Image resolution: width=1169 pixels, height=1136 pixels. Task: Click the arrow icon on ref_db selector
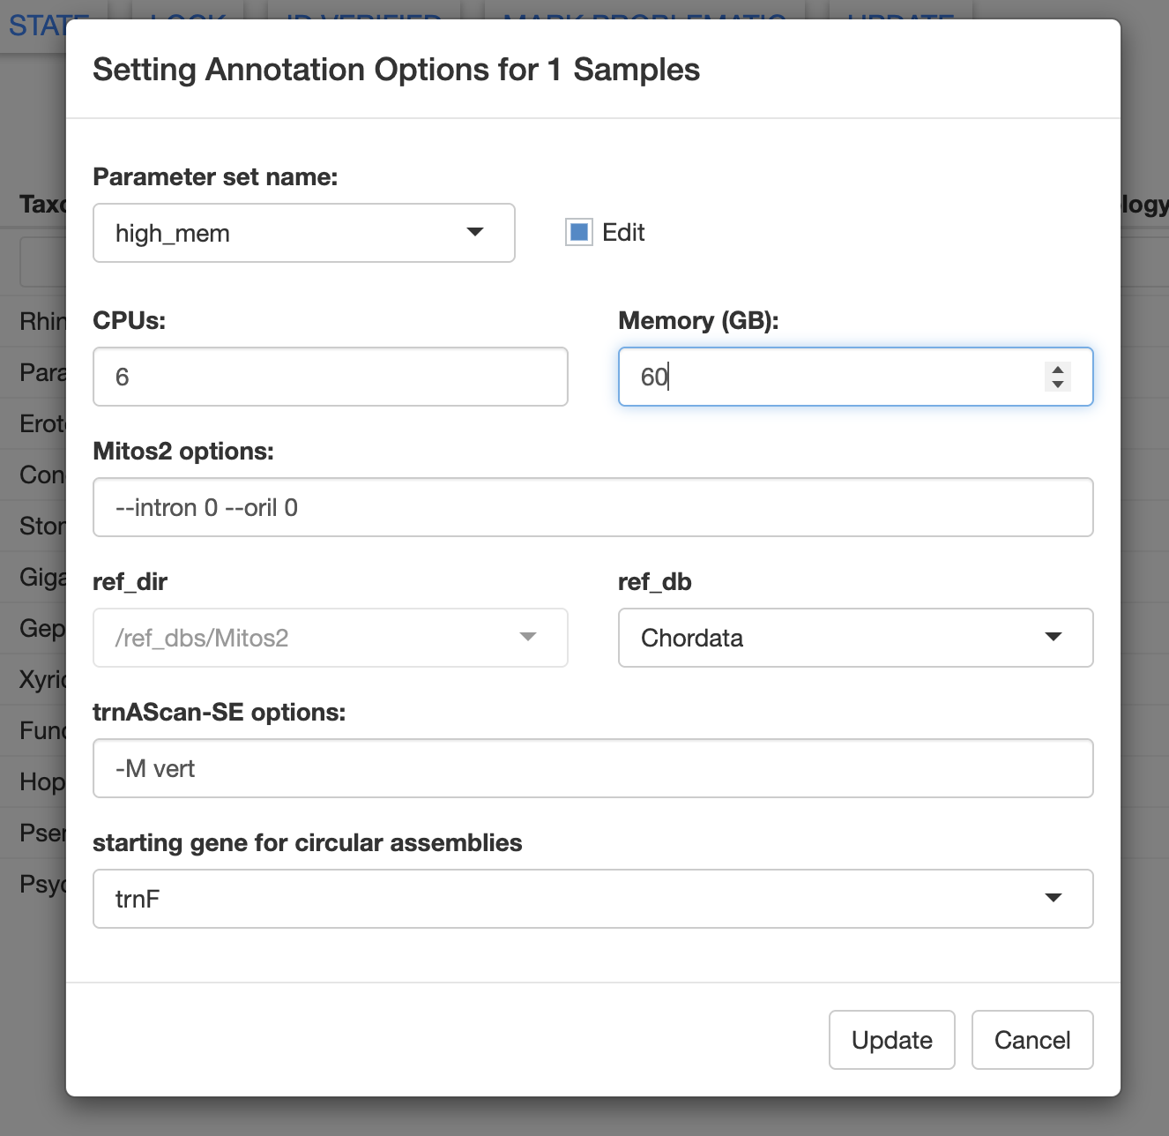pos(1054,637)
